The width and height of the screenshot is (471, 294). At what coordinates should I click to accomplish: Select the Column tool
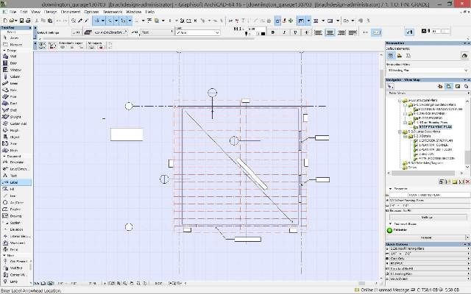(15, 76)
